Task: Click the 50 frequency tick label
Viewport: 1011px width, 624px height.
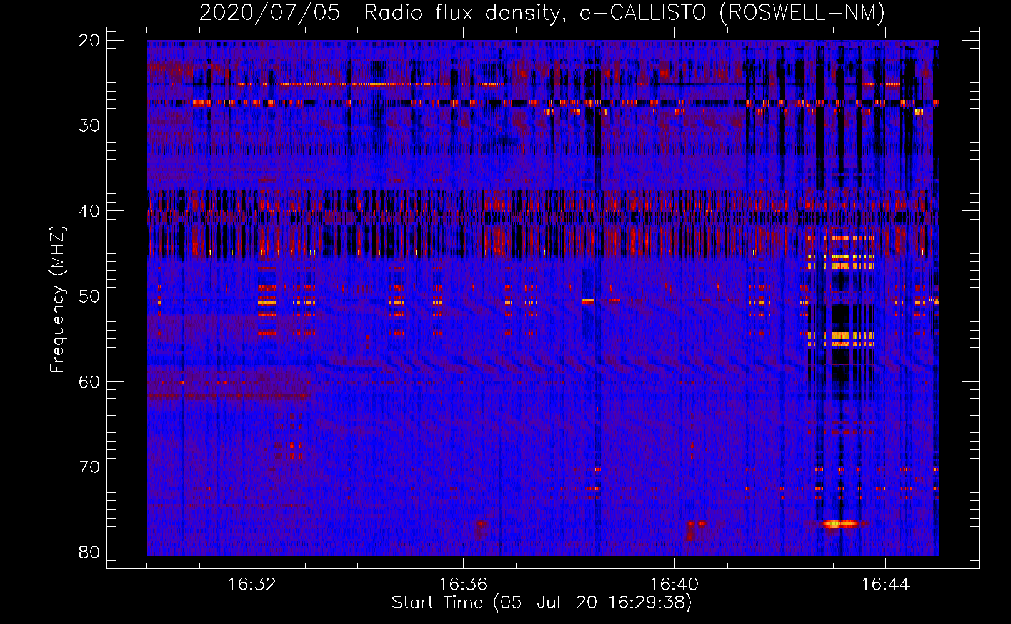Action: (x=90, y=296)
